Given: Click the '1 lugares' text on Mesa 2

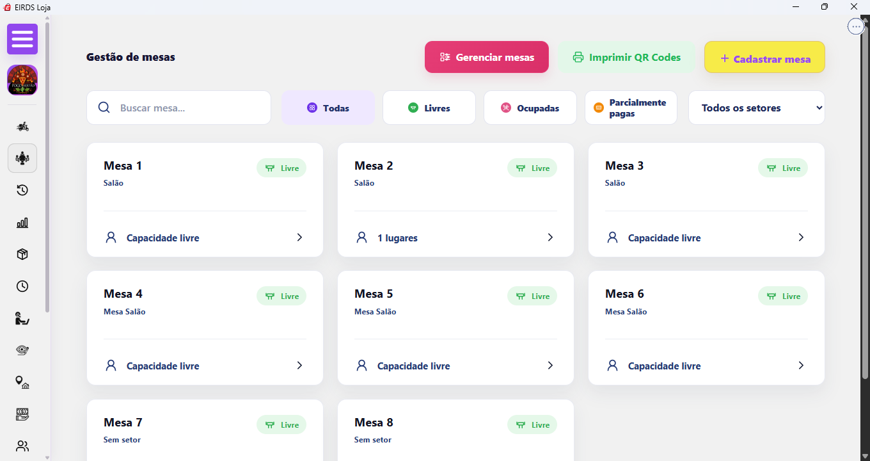Looking at the screenshot, I should 397,238.
